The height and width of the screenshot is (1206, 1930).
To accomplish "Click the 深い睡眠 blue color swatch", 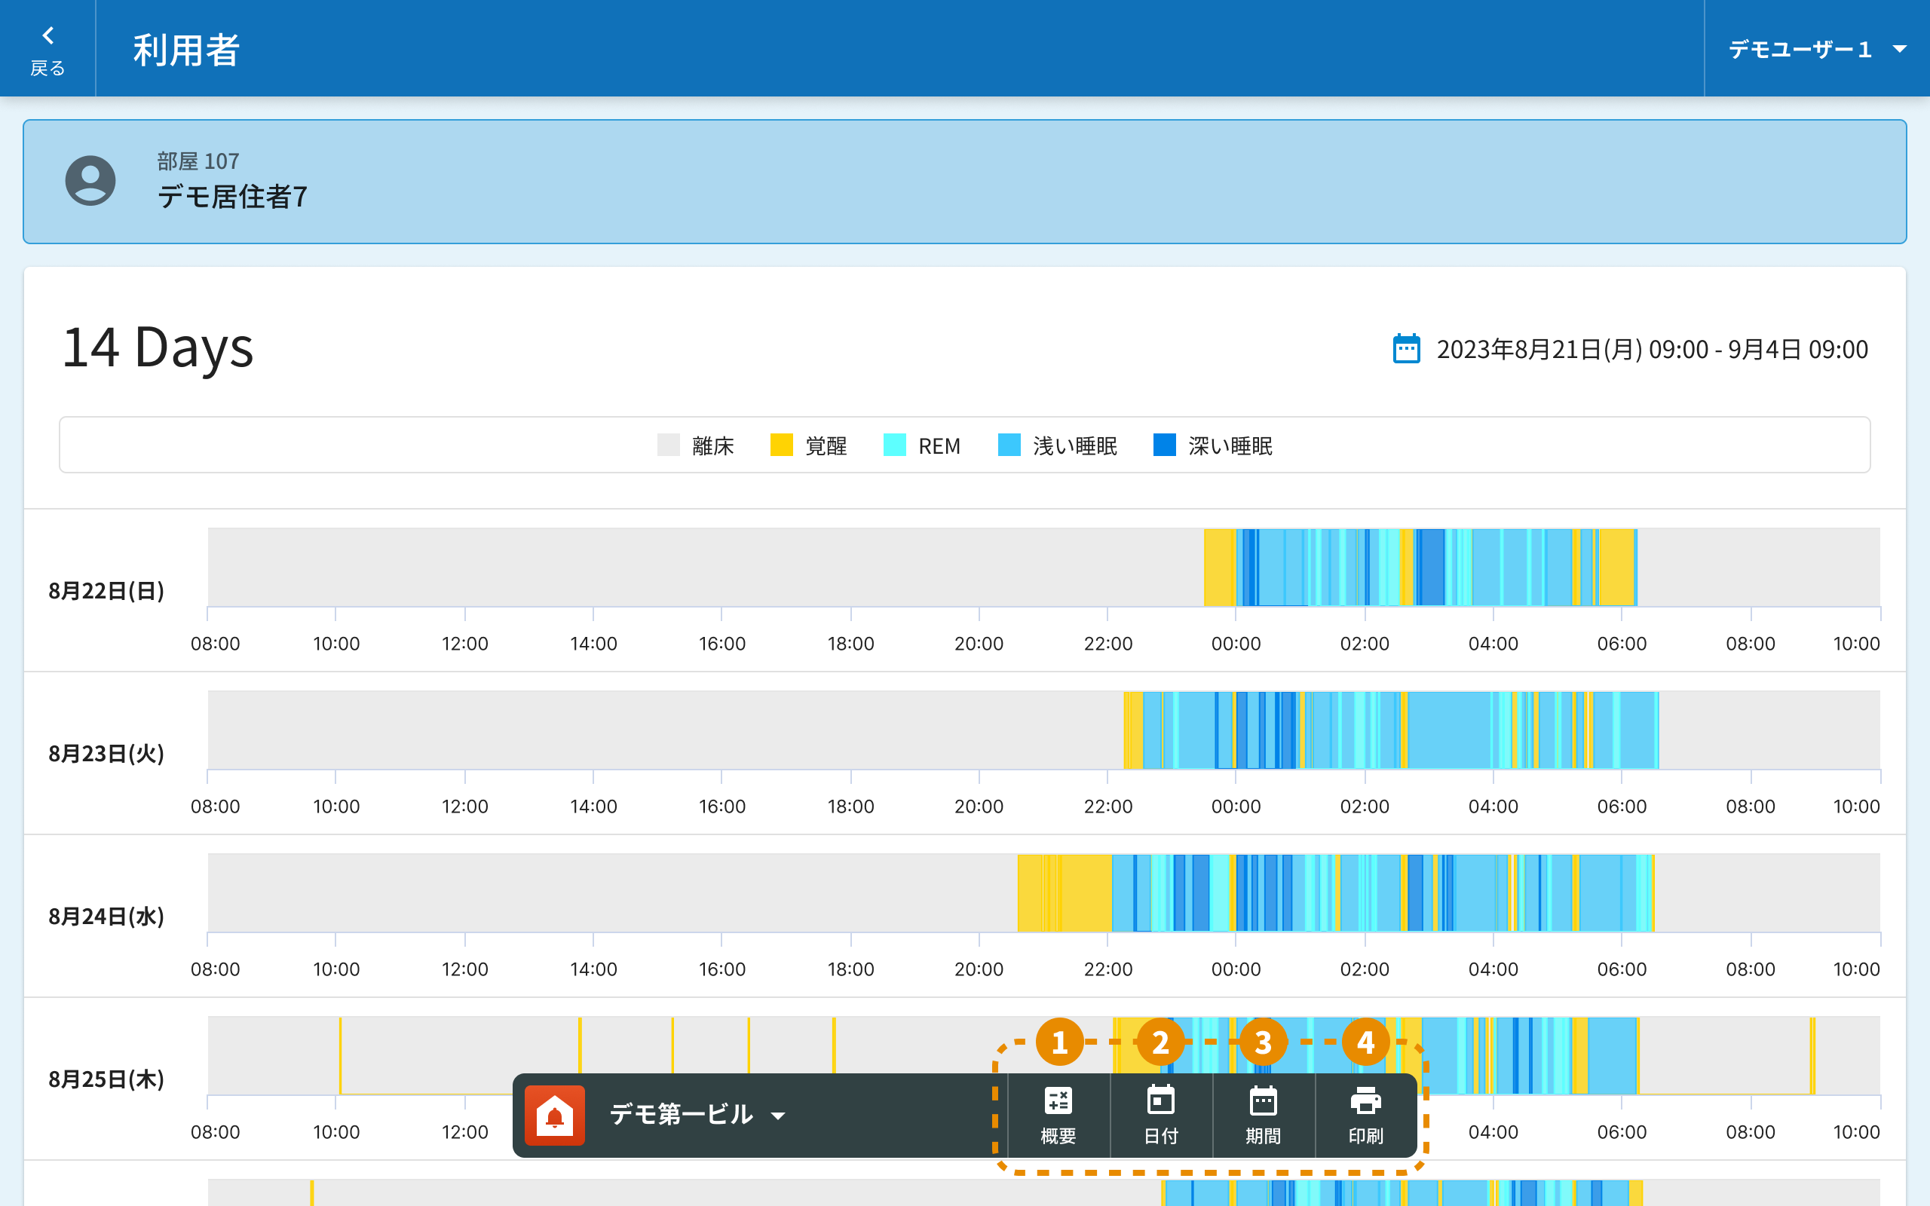I will (x=1164, y=445).
